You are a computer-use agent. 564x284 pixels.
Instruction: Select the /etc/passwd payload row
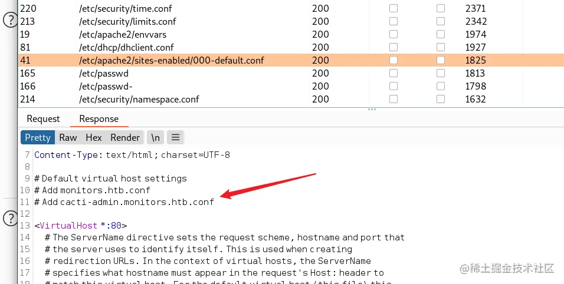pyautogui.click(x=291, y=73)
